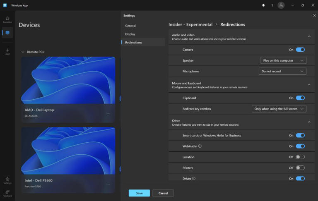
Task: Click the Windows App logo icon
Action: 5,5
